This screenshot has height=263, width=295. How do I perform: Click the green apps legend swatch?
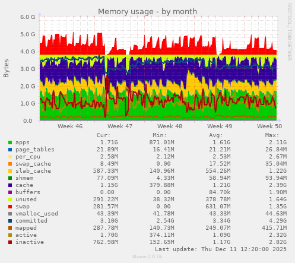10,142
